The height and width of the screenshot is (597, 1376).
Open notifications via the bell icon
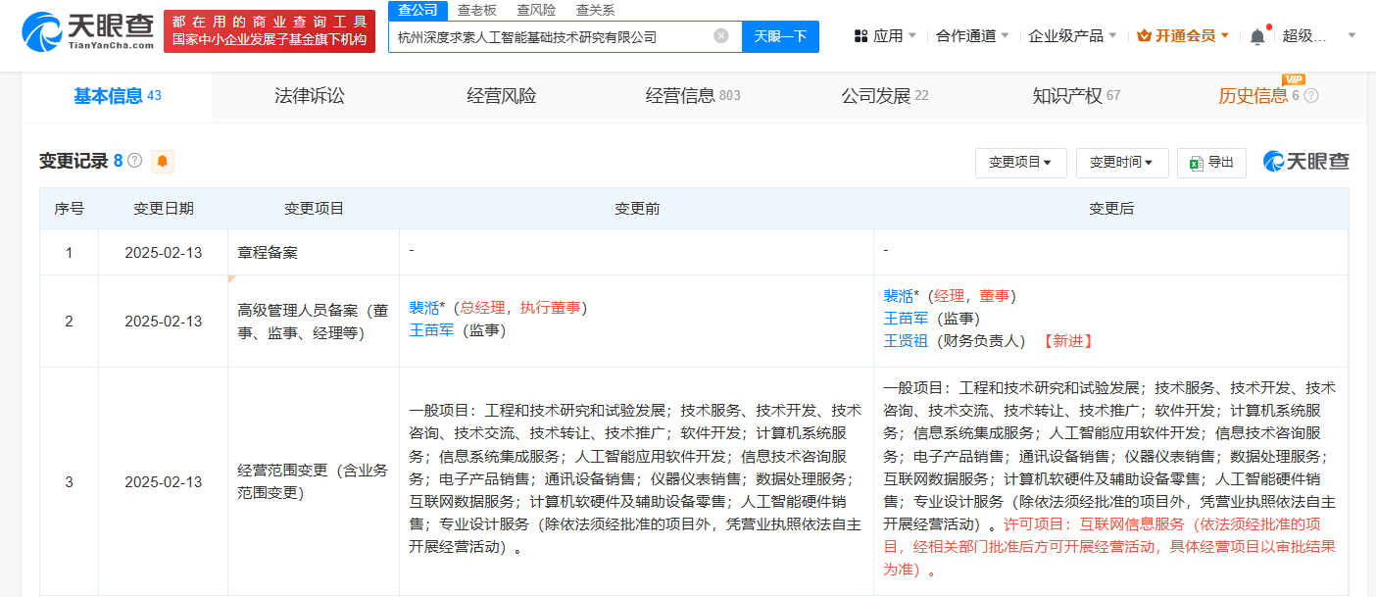tap(1257, 36)
